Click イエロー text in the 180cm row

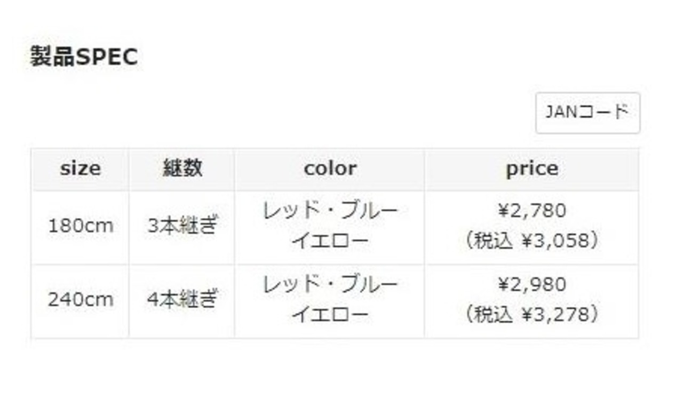click(330, 242)
